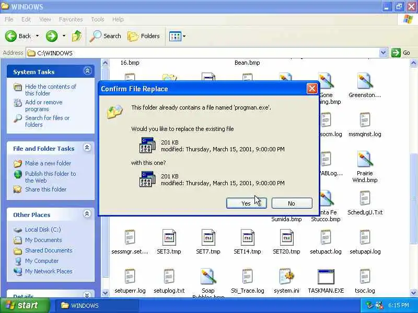Screen dimensions: 418x313
Task: Expand the Forward history dropdown arrow
Action: (64, 36)
